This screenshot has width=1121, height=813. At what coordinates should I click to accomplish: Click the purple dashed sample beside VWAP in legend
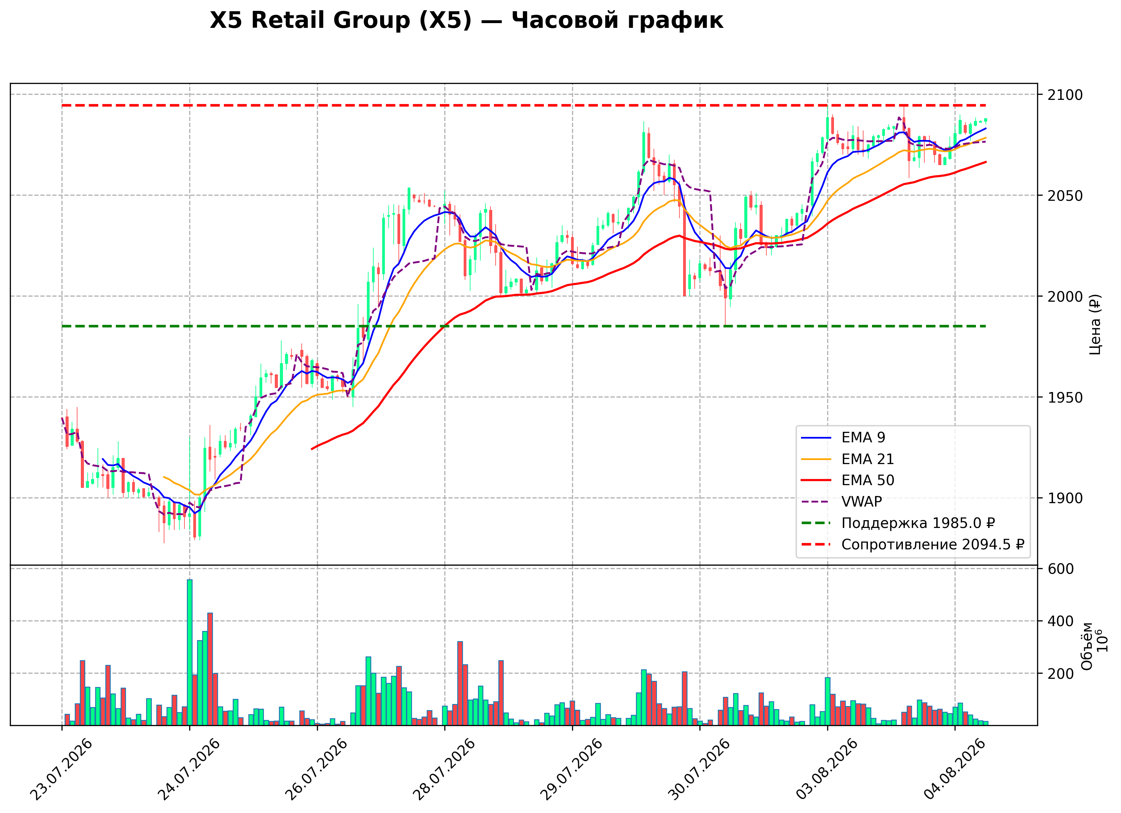[816, 502]
